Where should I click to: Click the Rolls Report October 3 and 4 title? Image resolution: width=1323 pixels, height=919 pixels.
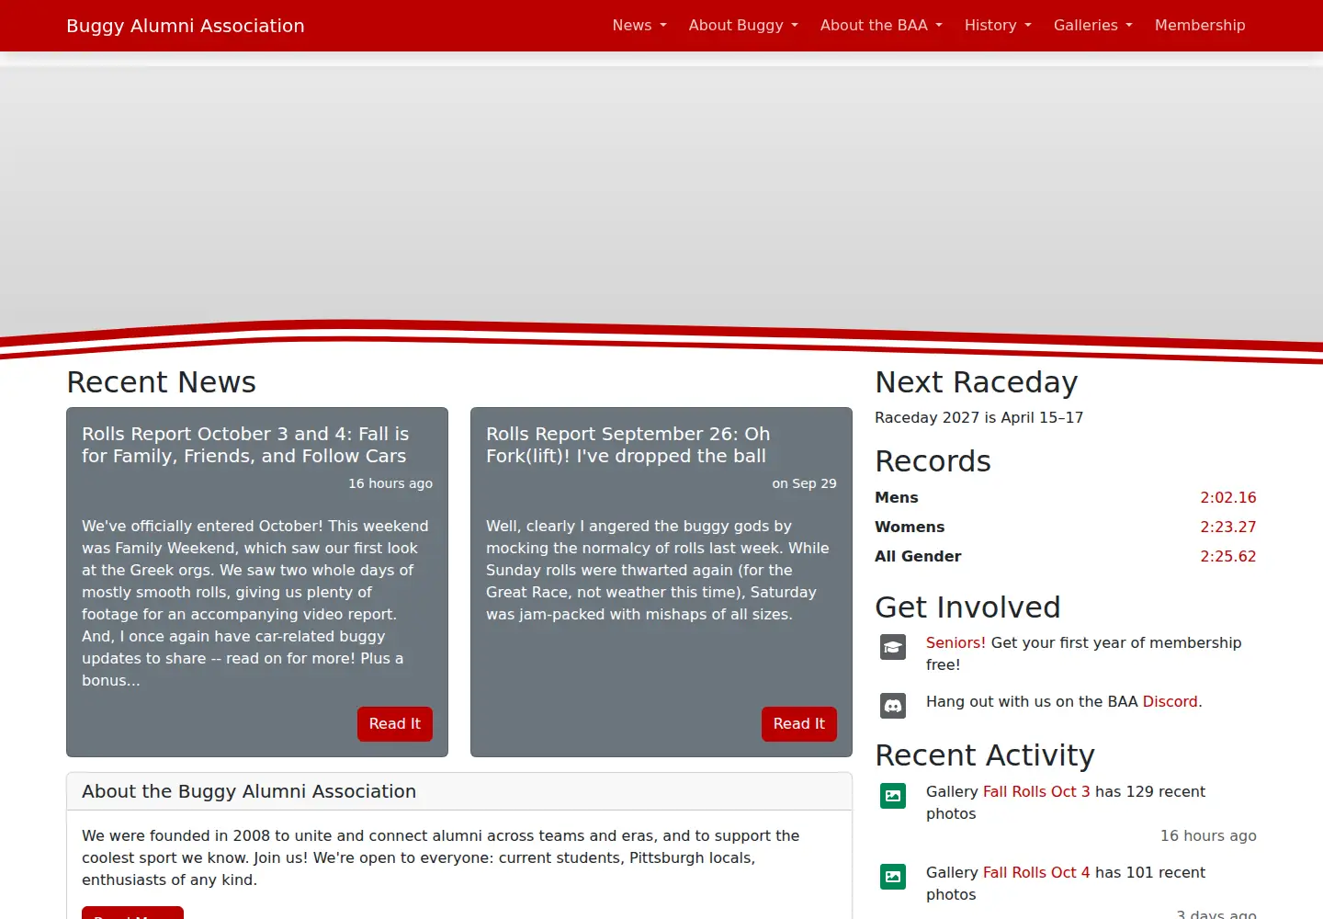click(x=245, y=446)
